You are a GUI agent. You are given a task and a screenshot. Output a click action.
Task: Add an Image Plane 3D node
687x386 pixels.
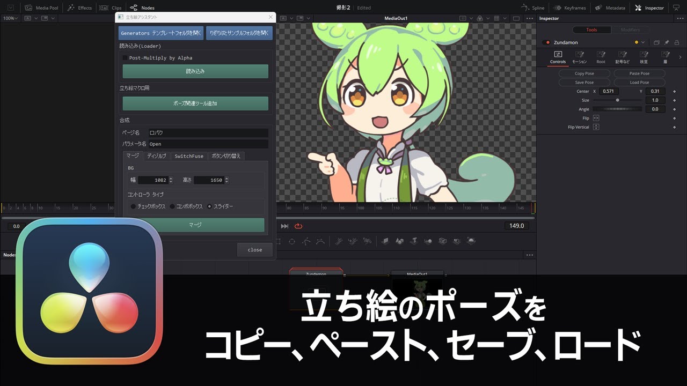(385, 241)
